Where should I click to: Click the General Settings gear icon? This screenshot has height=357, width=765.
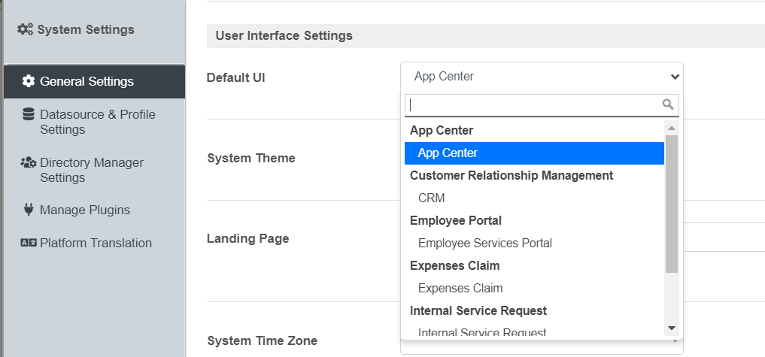click(x=29, y=81)
